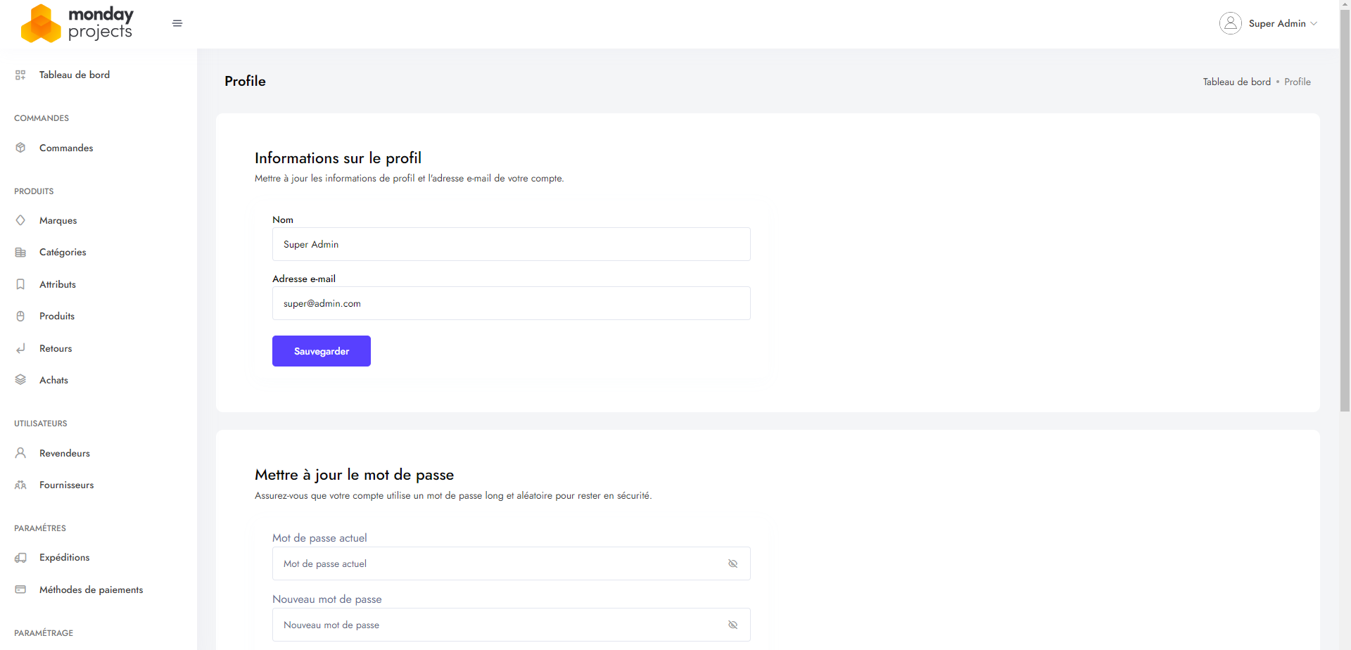Click the page's vertical scrollbar
1351x650 pixels.
[1345, 211]
